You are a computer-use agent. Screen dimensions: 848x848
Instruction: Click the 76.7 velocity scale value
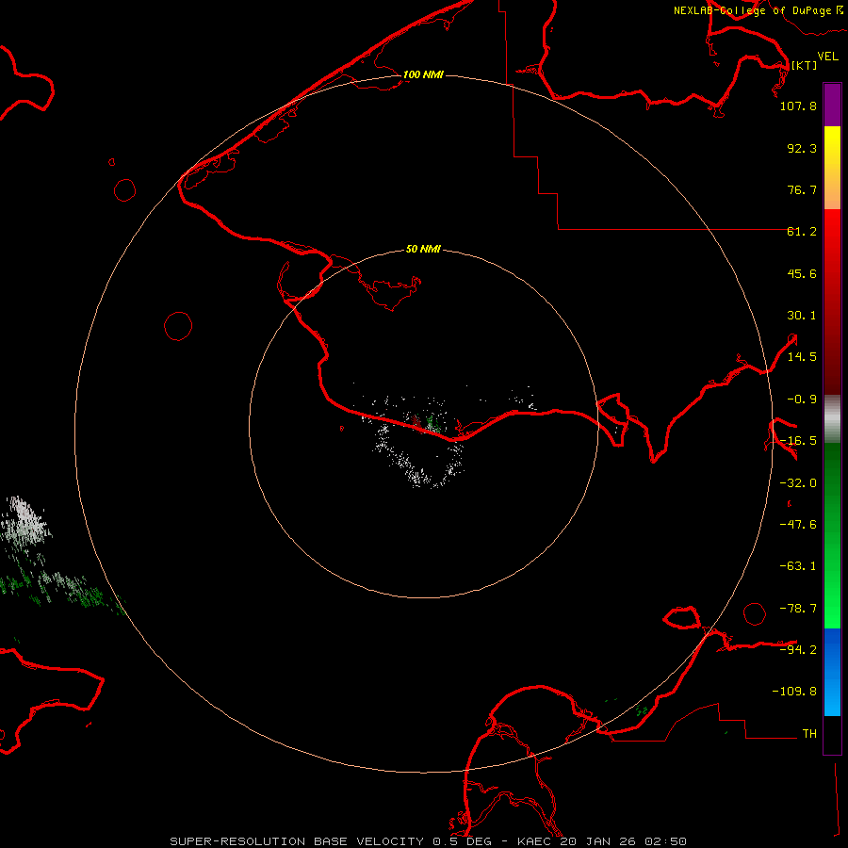click(802, 189)
